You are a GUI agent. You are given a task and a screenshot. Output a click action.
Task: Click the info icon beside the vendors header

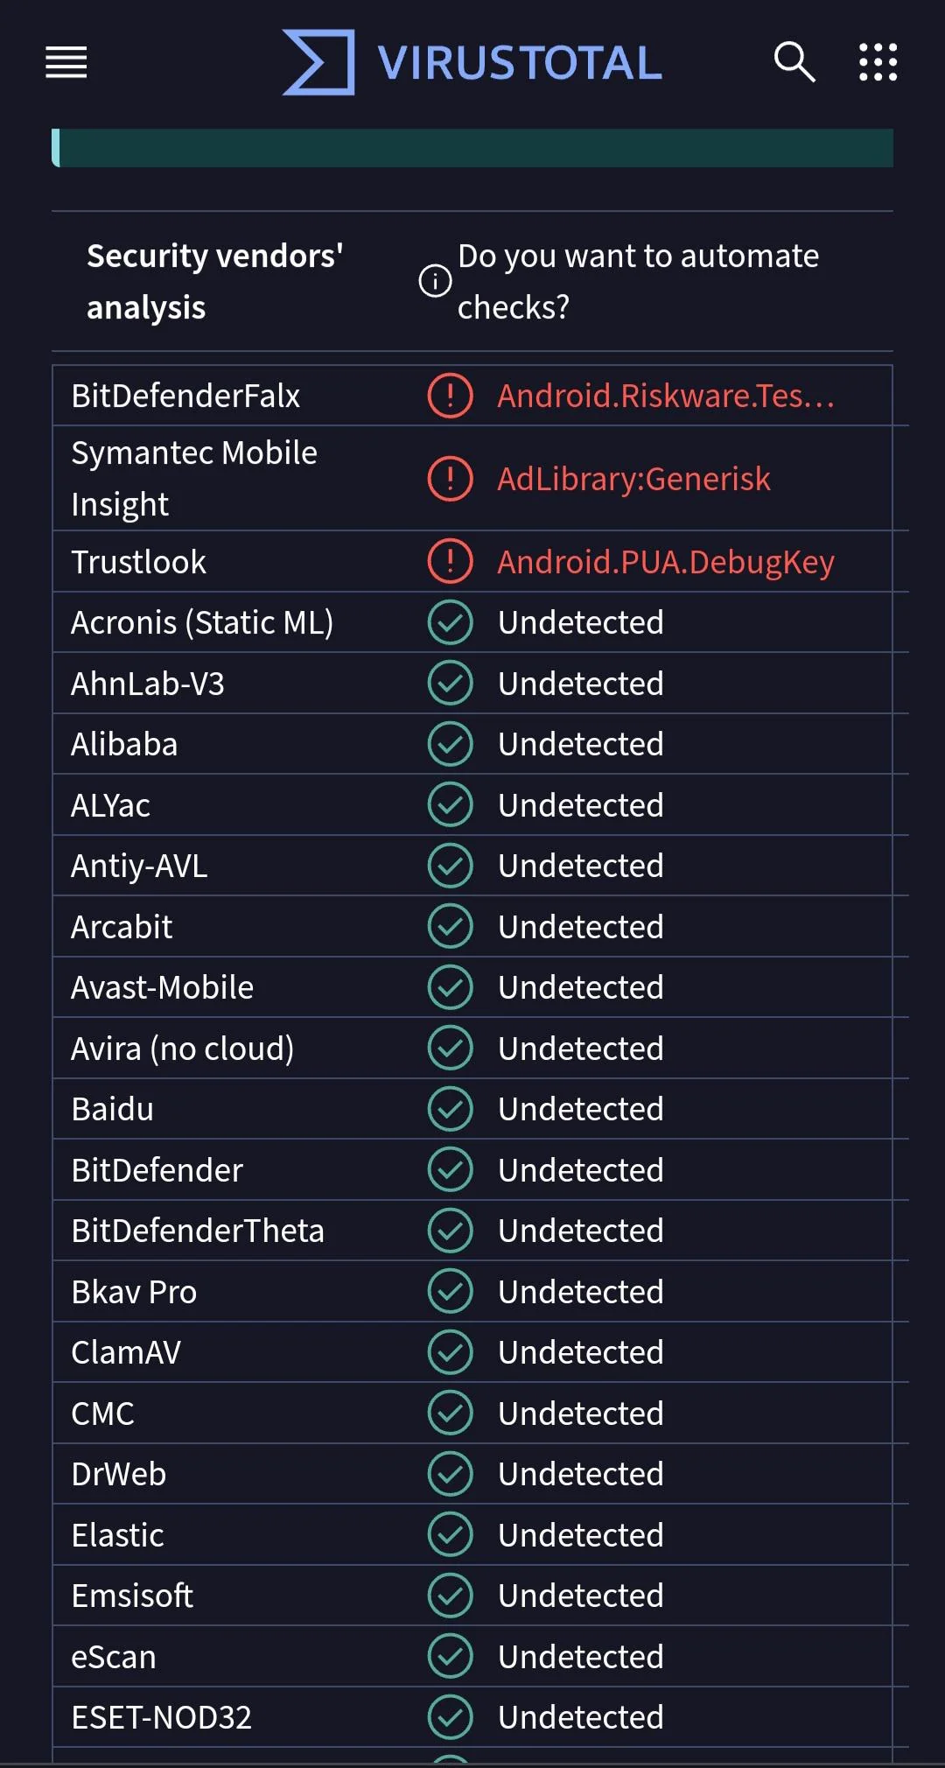435,281
